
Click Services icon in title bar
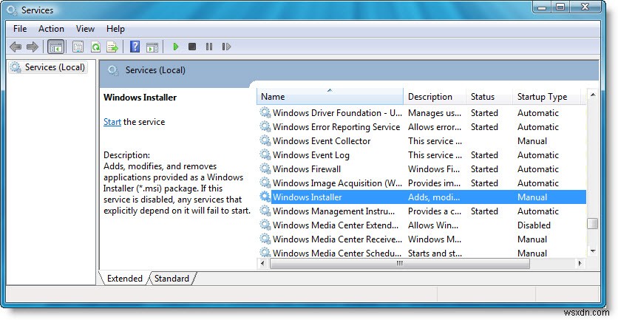13,10
